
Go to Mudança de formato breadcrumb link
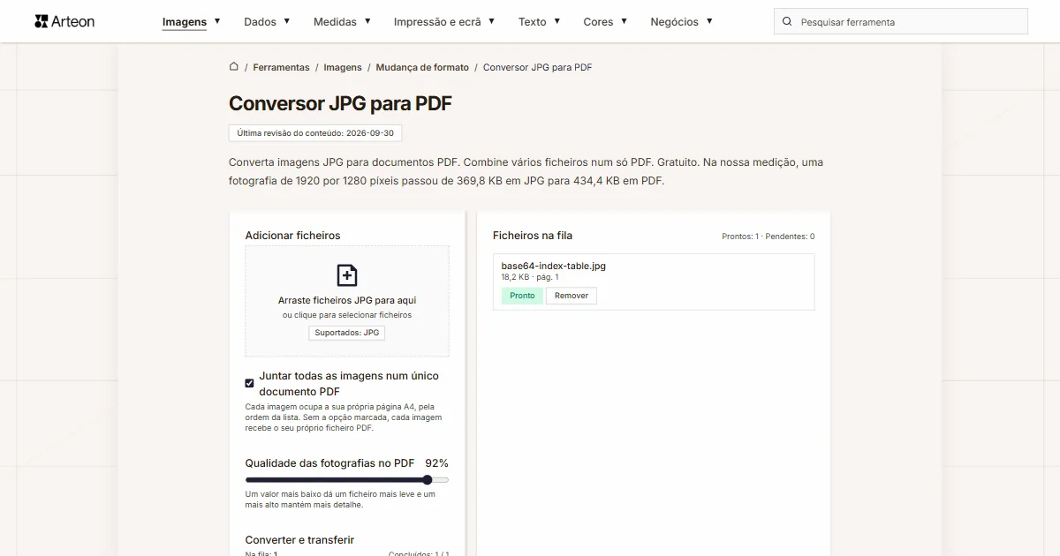click(x=422, y=67)
